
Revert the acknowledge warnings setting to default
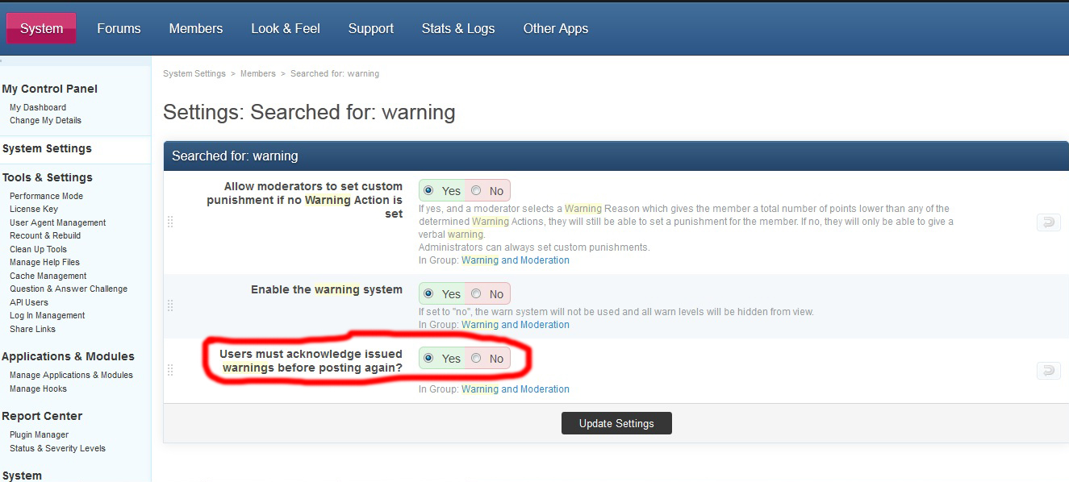[1048, 371]
